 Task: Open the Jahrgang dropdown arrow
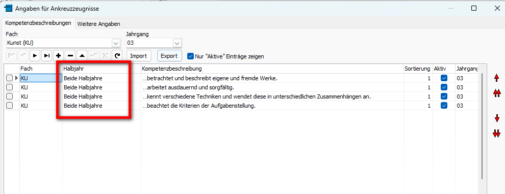click(x=177, y=43)
